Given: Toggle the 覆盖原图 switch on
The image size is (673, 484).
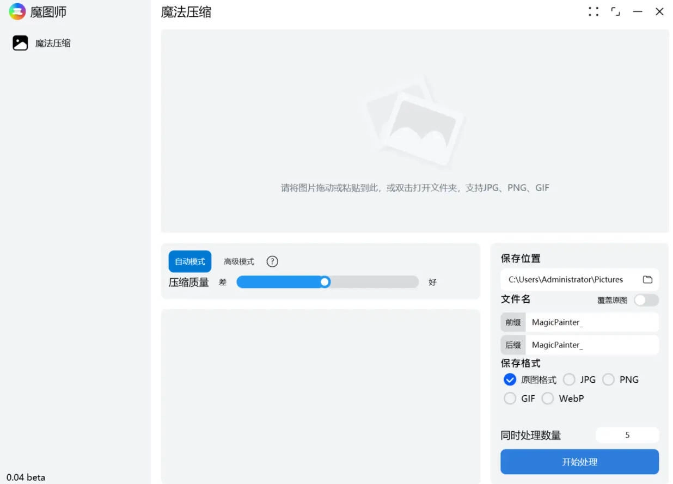Looking at the screenshot, I should [x=646, y=300].
